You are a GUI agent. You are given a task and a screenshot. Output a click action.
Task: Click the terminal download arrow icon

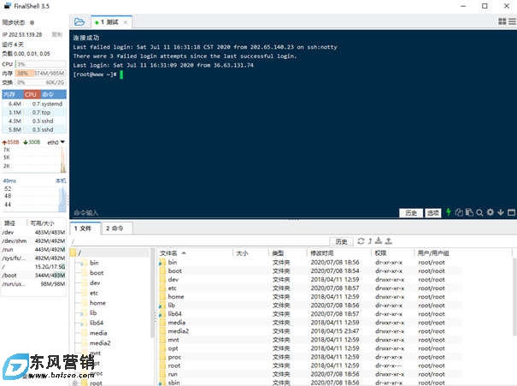(501, 212)
